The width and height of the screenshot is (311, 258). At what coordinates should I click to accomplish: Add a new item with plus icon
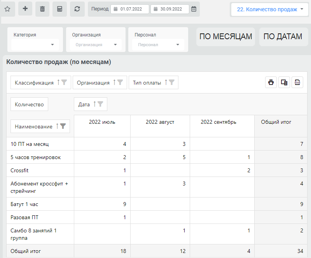click(25, 9)
